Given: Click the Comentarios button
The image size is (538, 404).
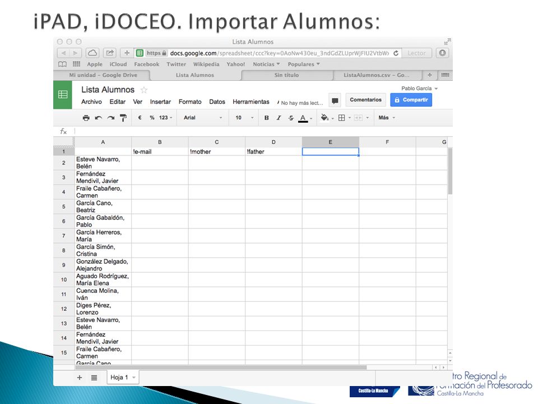Looking at the screenshot, I should click(x=365, y=100).
